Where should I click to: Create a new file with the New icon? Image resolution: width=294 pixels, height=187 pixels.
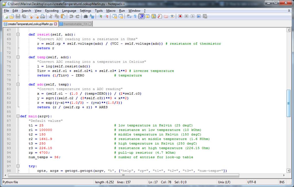(6, 16)
